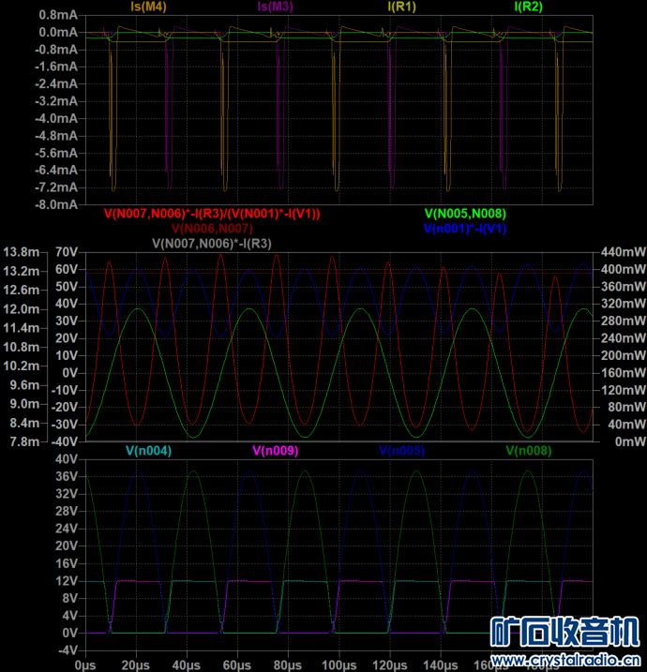Select the V(n005) trace label
Image resolution: width=647 pixels, height=672 pixels.
pyautogui.click(x=401, y=451)
